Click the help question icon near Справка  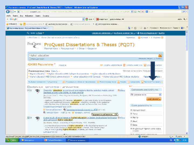(162, 38)
